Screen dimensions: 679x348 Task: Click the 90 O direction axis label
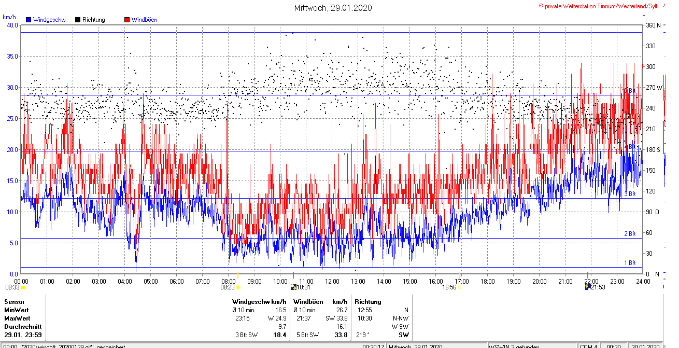click(x=652, y=212)
